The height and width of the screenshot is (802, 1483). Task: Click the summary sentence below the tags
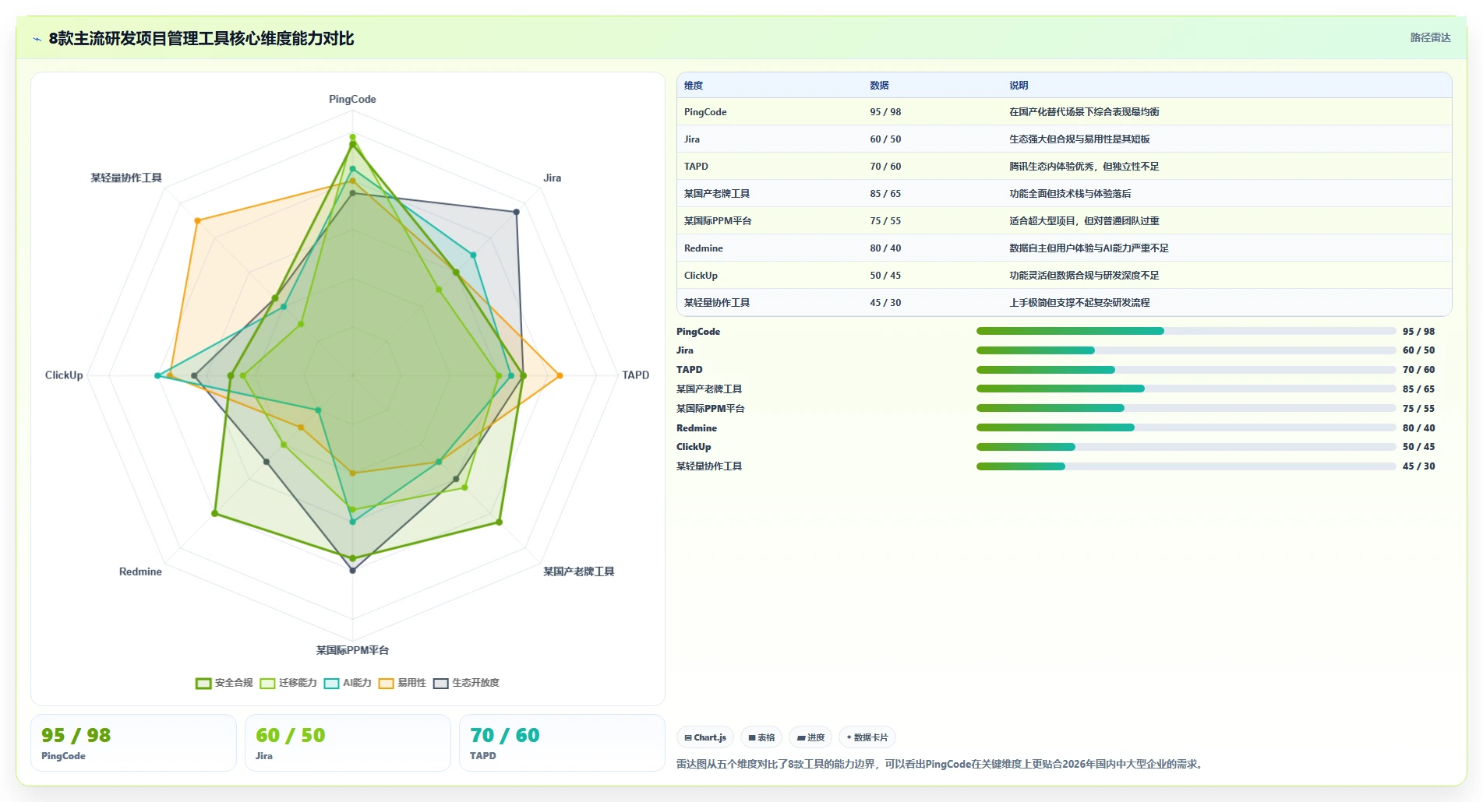[941, 764]
